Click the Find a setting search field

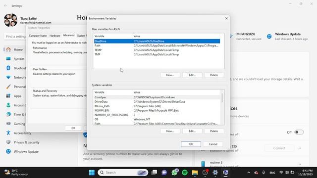[x=15, y=37]
